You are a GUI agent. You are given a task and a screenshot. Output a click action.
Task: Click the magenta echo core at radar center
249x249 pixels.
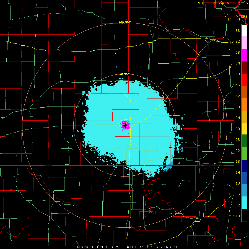125,125
